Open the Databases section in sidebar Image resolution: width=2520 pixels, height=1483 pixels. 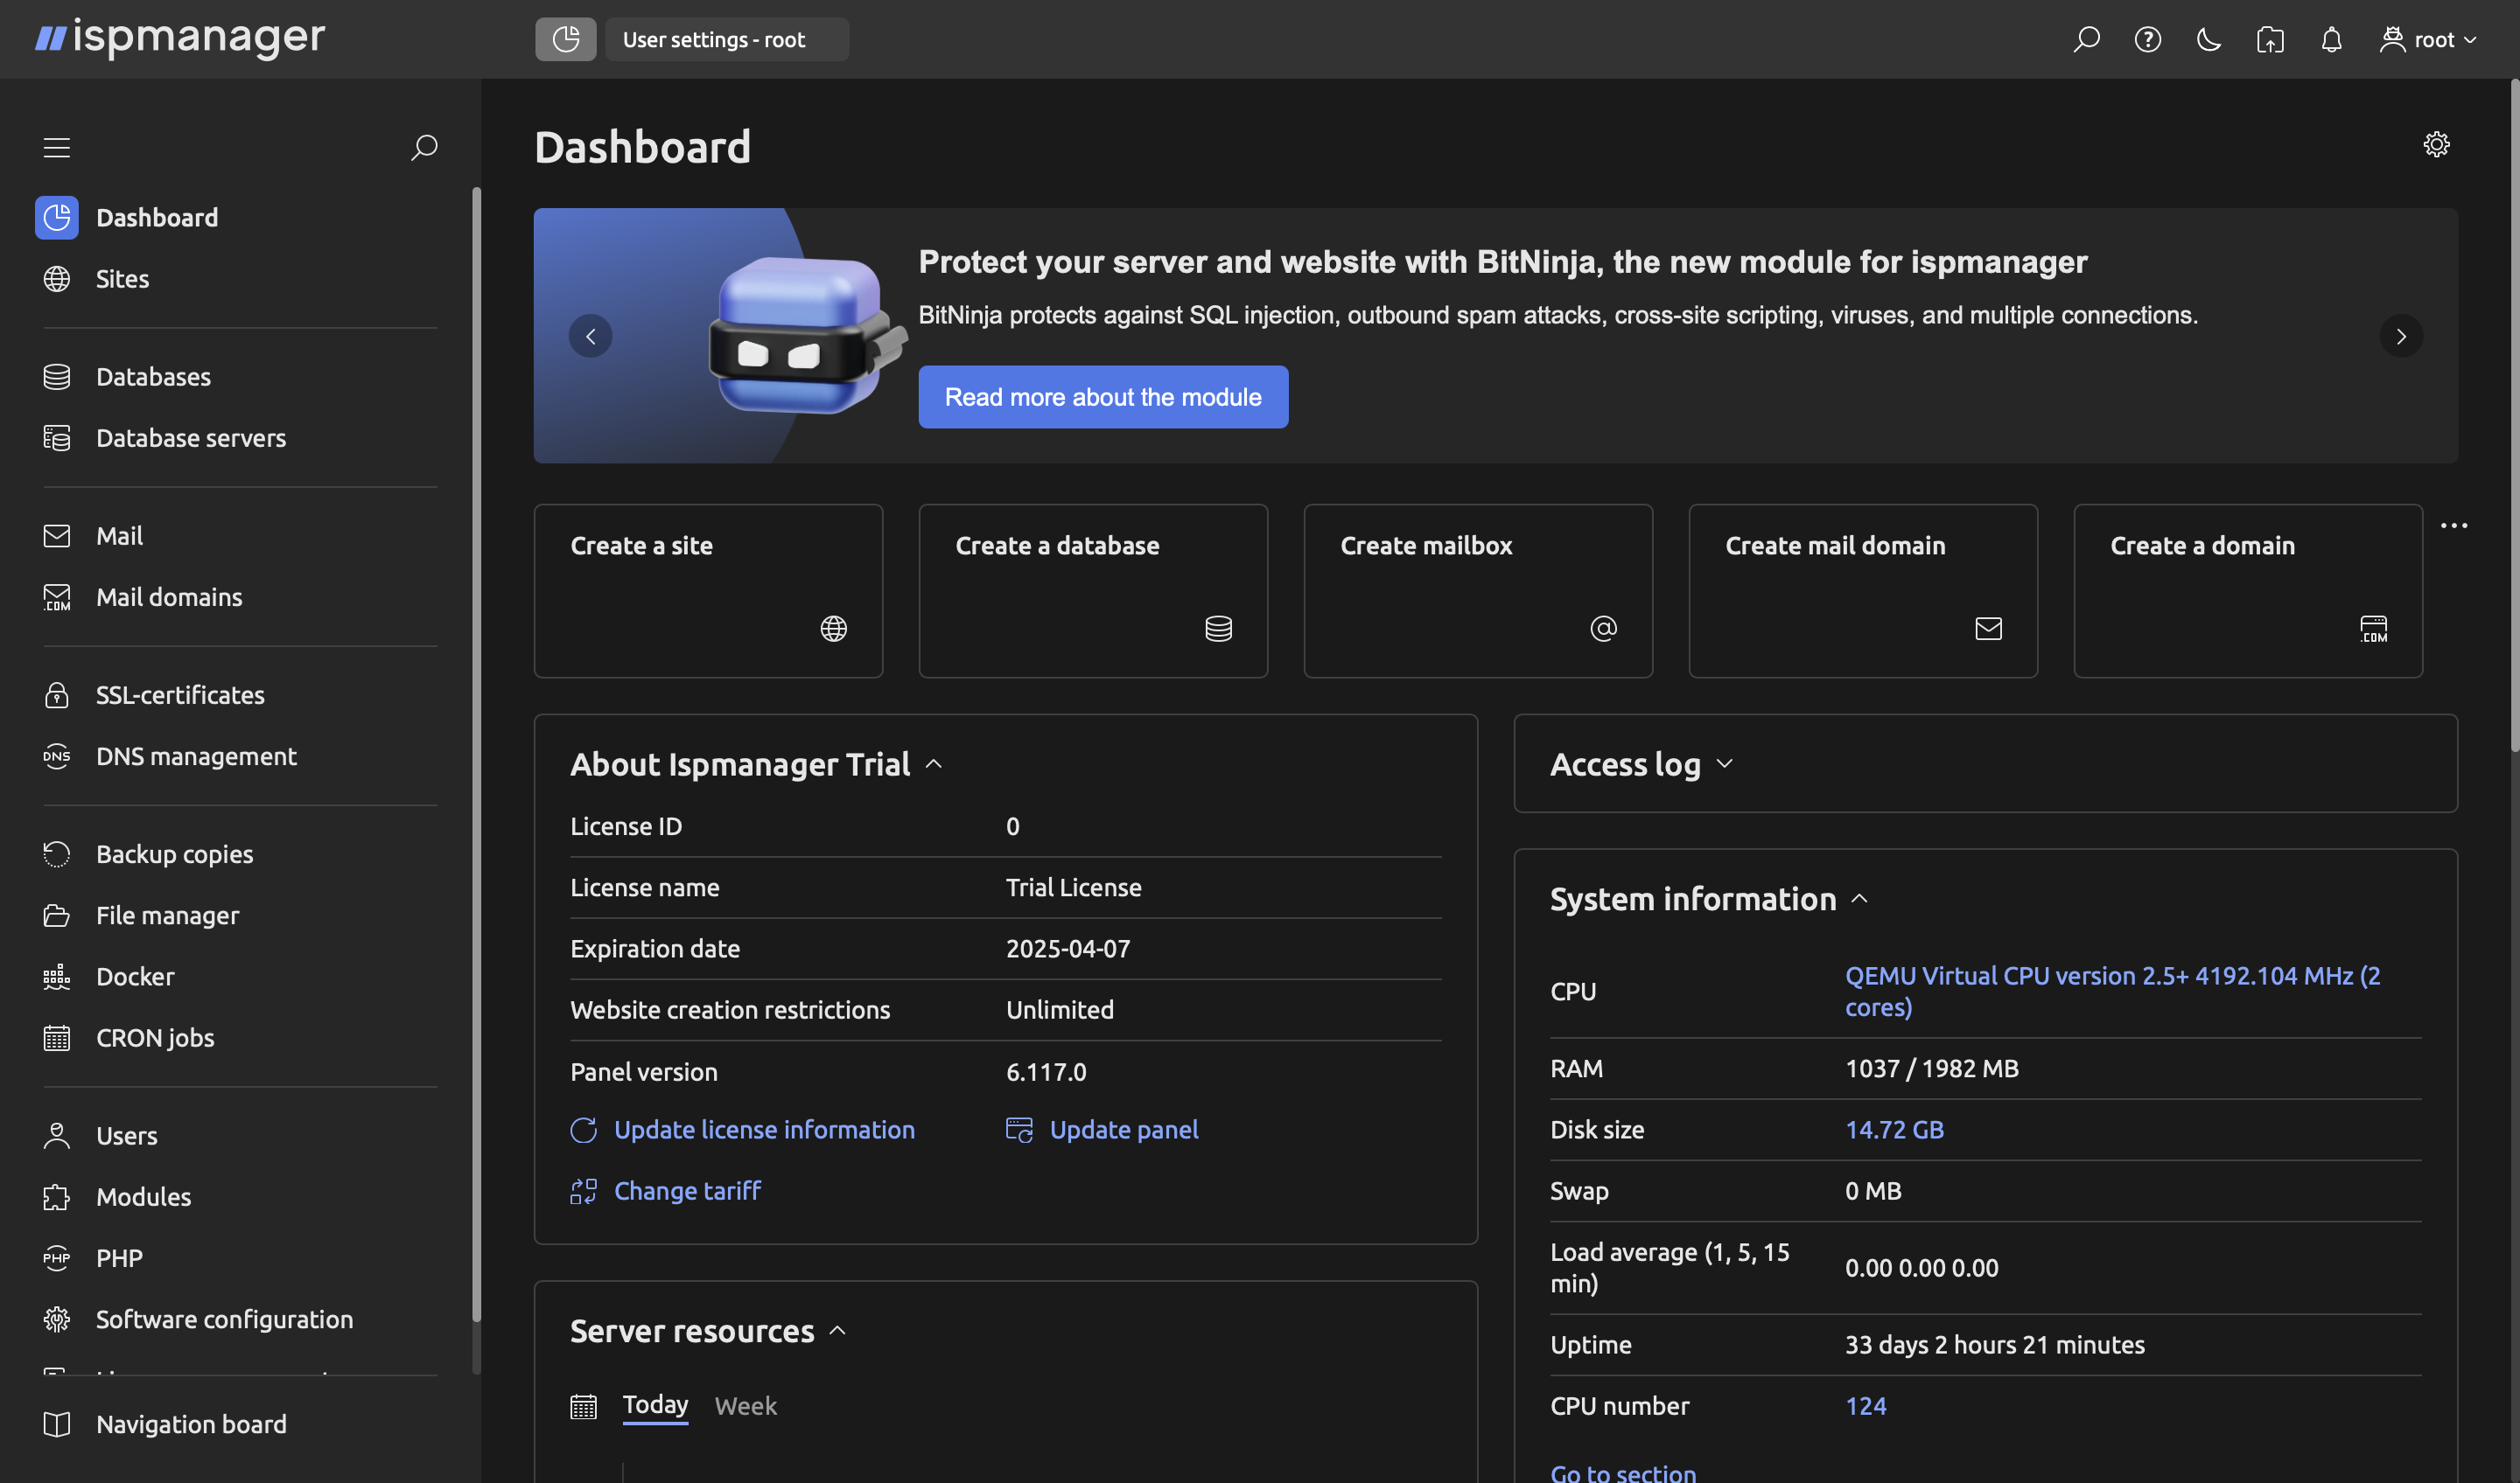point(153,377)
